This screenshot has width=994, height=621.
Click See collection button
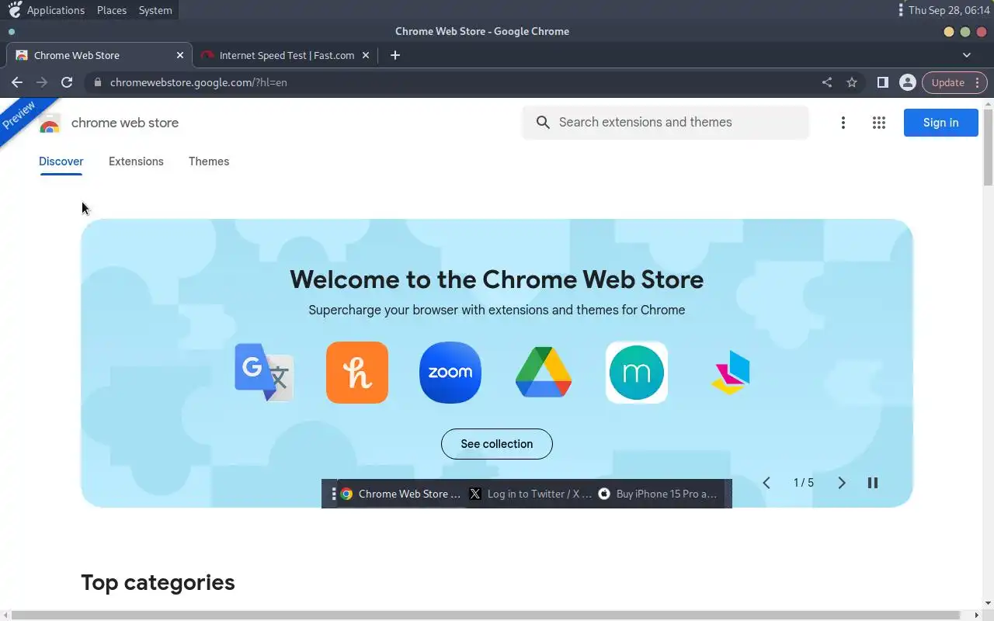(x=497, y=444)
